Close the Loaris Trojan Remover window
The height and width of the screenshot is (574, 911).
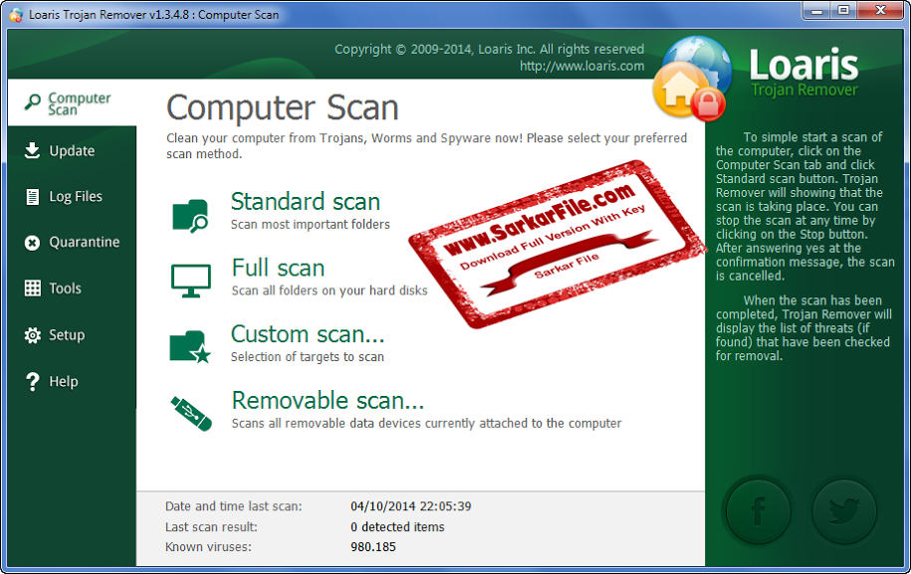880,11
